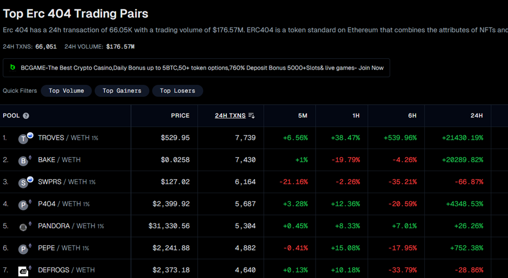Click the TROVES price $529.95
508x278 pixels.
pyautogui.click(x=175, y=138)
